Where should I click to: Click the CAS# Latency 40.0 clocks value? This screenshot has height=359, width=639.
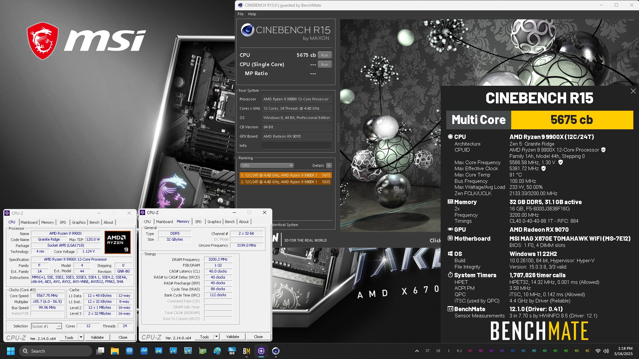point(218,271)
